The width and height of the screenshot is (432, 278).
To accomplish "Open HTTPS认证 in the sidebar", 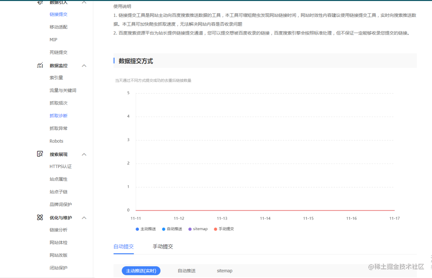I will pyautogui.click(x=61, y=167).
